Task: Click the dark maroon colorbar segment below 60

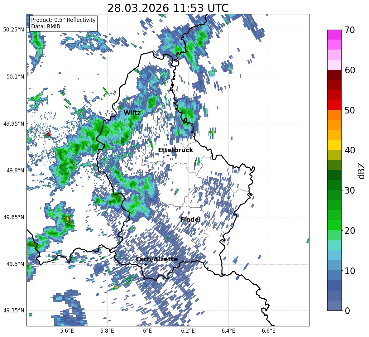Action: pyautogui.click(x=334, y=75)
